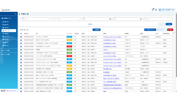Open details for the 2026/03/09 18:18 row
Screen dimensions: 177x100
click(x=21, y=69)
